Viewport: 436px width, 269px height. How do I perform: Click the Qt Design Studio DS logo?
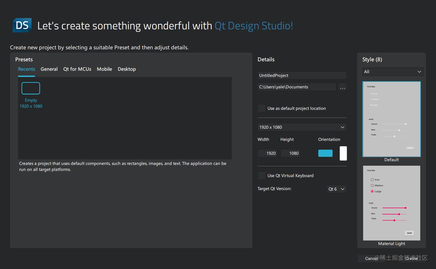[22, 25]
